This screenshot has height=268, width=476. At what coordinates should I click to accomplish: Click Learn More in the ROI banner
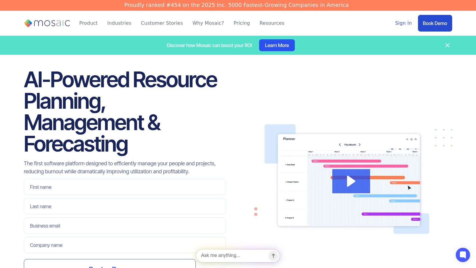[277, 45]
